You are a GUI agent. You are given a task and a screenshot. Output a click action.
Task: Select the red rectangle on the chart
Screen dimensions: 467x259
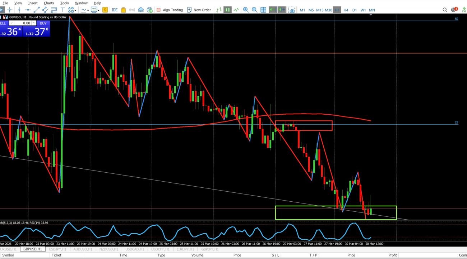tap(304, 121)
